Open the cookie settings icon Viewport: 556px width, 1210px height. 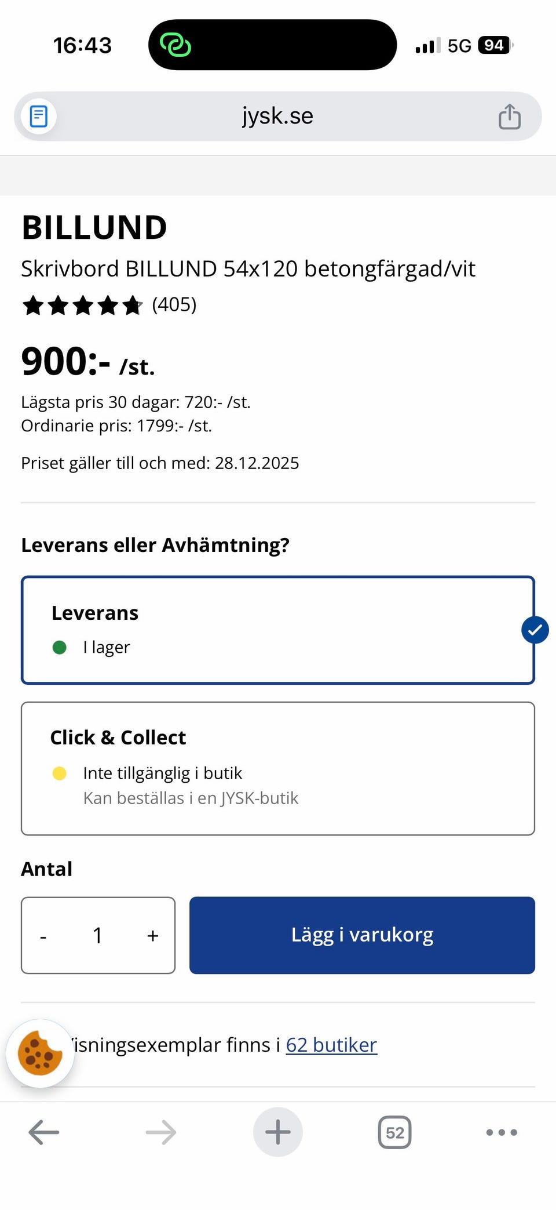40,1053
